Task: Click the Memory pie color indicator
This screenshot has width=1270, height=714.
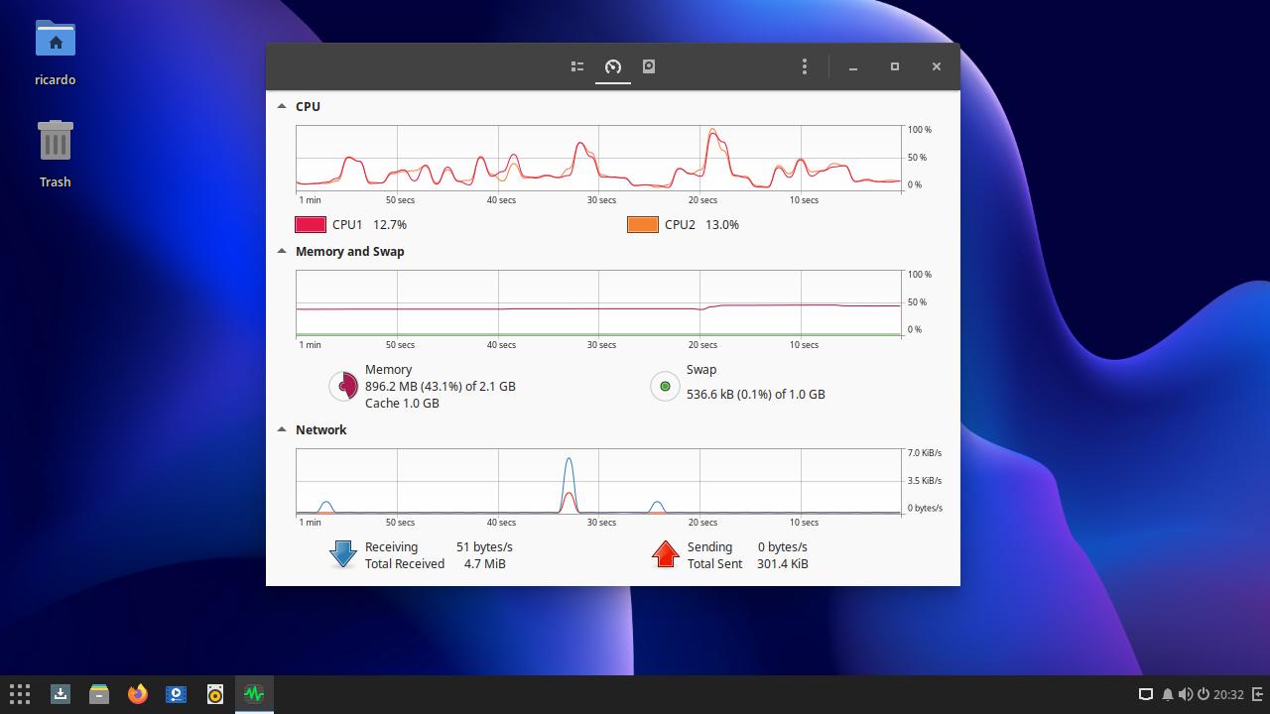Action: point(343,386)
